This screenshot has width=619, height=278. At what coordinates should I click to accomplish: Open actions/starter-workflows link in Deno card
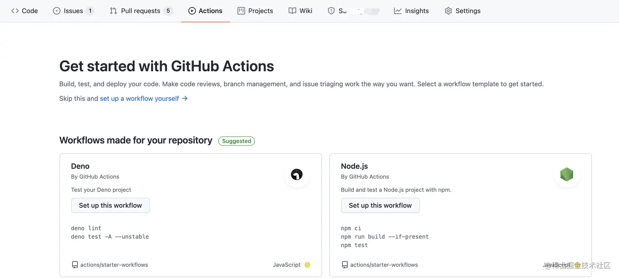(114, 265)
